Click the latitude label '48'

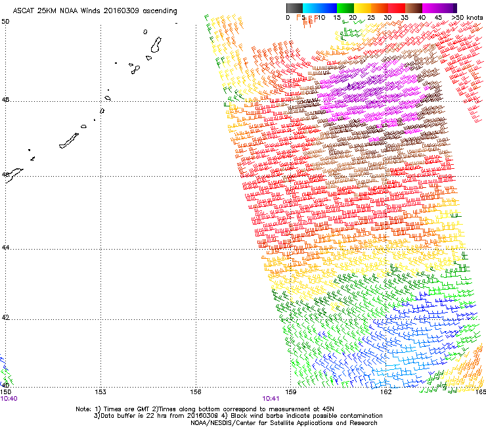(5, 100)
